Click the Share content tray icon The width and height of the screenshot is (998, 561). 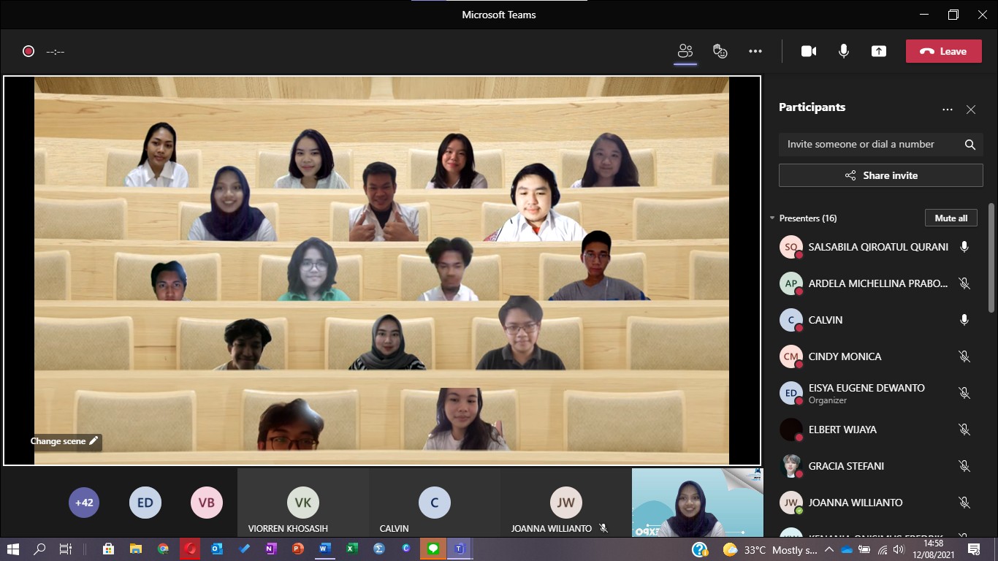[x=879, y=51]
